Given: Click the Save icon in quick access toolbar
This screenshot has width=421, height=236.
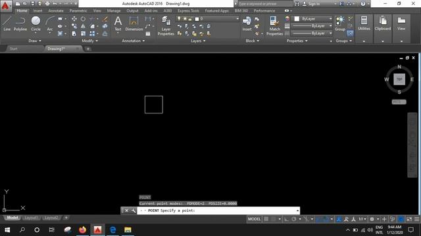Looking at the screenshot, I should point(32,4).
